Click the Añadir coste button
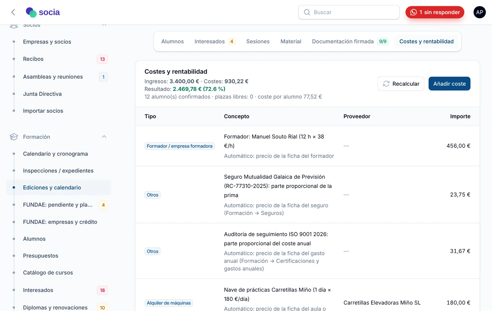Screen dimensions: 492x311 [x=449, y=84]
